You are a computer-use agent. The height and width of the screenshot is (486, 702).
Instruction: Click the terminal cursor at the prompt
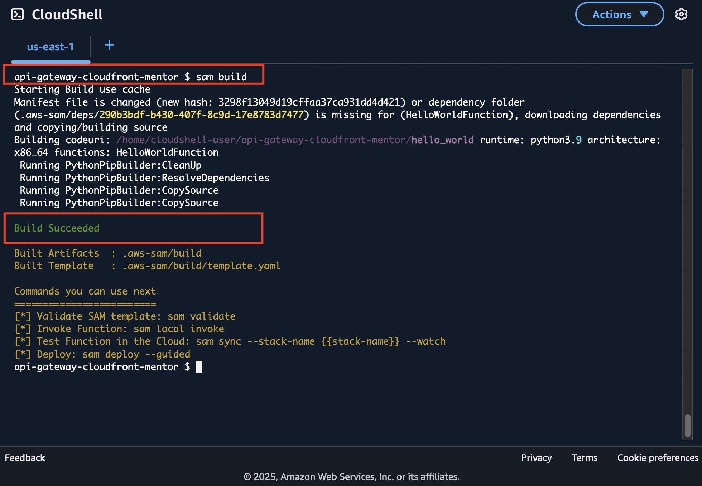point(199,367)
